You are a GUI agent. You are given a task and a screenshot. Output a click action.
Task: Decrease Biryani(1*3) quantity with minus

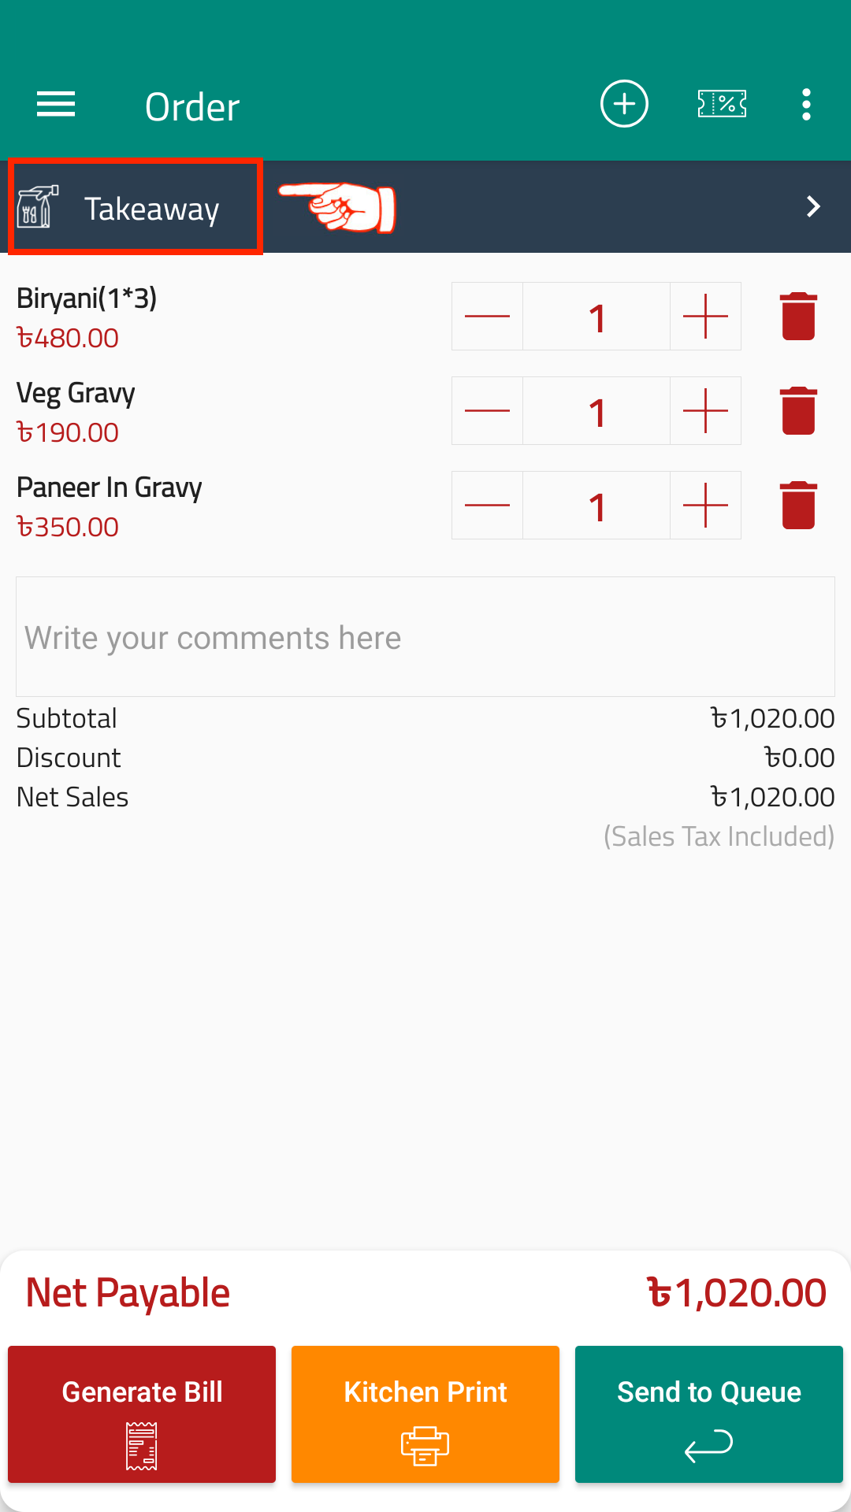tap(487, 316)
